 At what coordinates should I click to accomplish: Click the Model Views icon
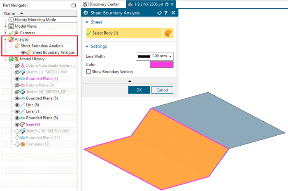(x=11, y=26)
